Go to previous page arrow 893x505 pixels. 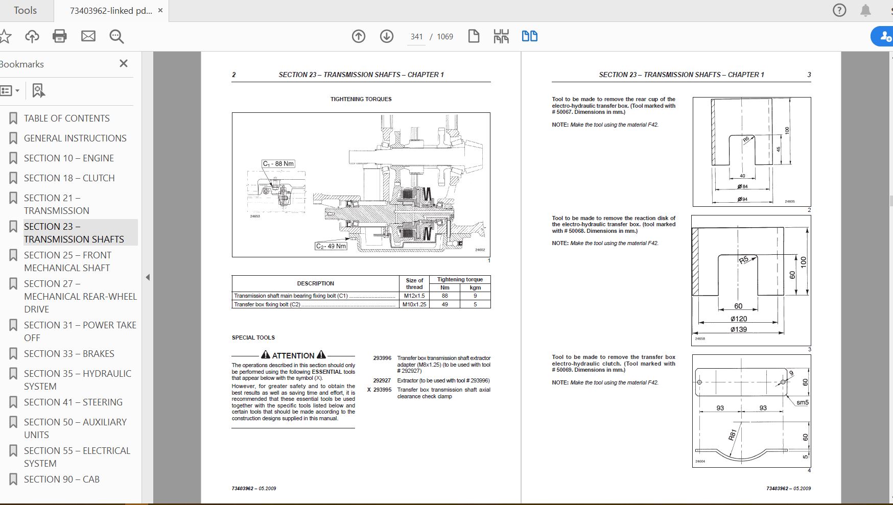(x=359, y=36)
